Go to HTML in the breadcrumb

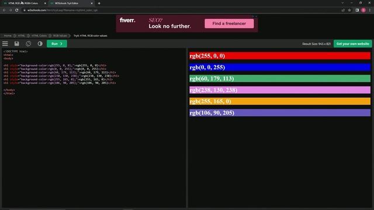tap(21, 36)
